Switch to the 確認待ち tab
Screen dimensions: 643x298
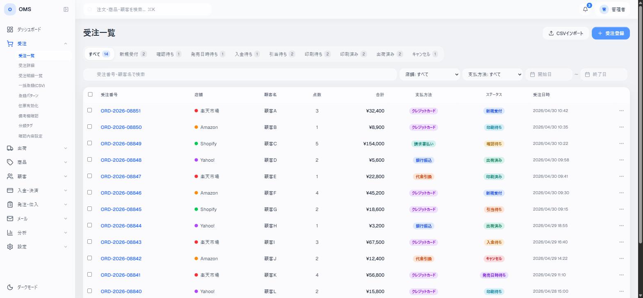tap(169, 54)
